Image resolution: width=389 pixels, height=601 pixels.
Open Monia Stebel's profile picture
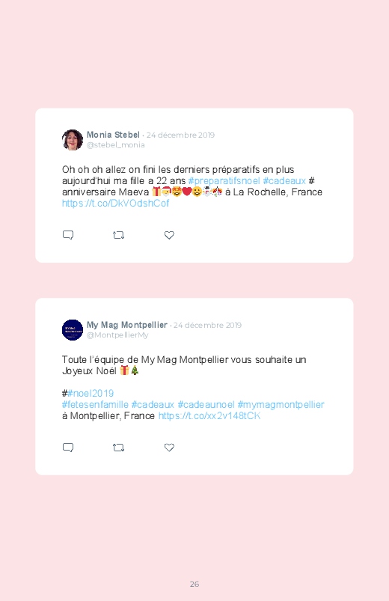tap(73, 140)
